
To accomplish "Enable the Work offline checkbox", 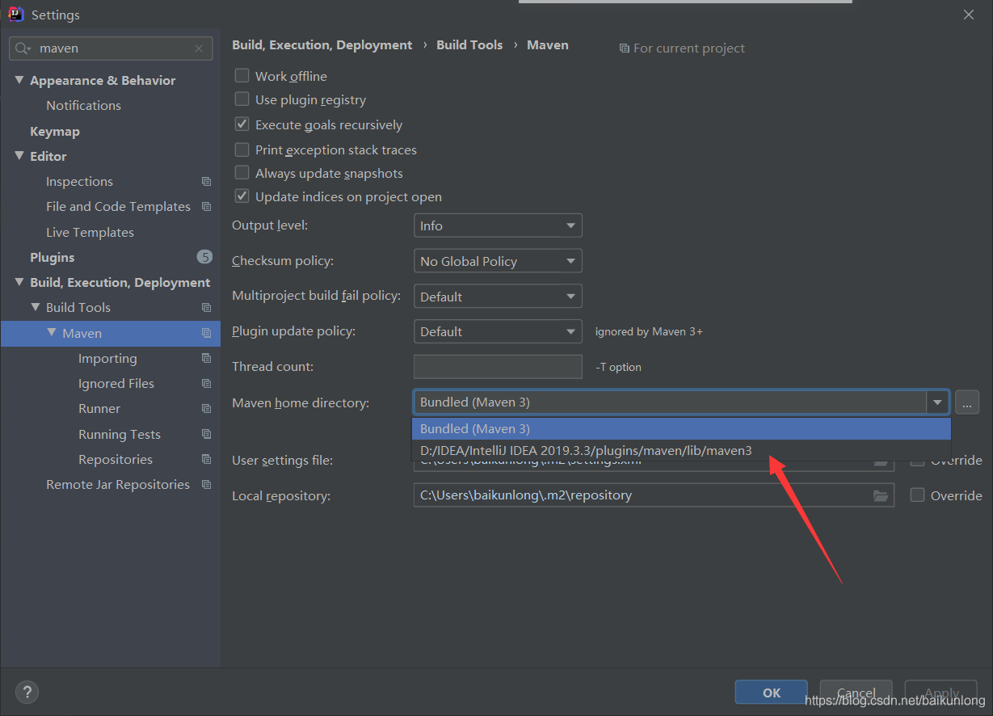I will 242,76.
